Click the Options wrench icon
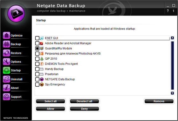 coord(6,62)
